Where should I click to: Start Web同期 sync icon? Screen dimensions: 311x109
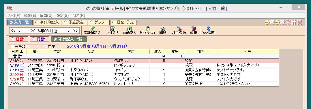(x=209, y=31)
